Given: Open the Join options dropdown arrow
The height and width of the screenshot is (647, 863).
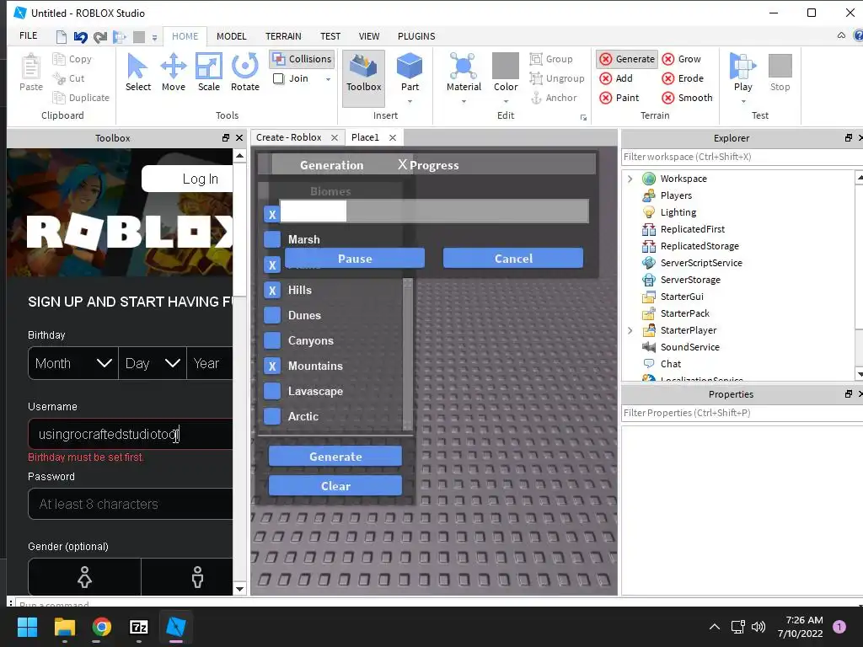Looking at the screenshot, I should (328, 79).
